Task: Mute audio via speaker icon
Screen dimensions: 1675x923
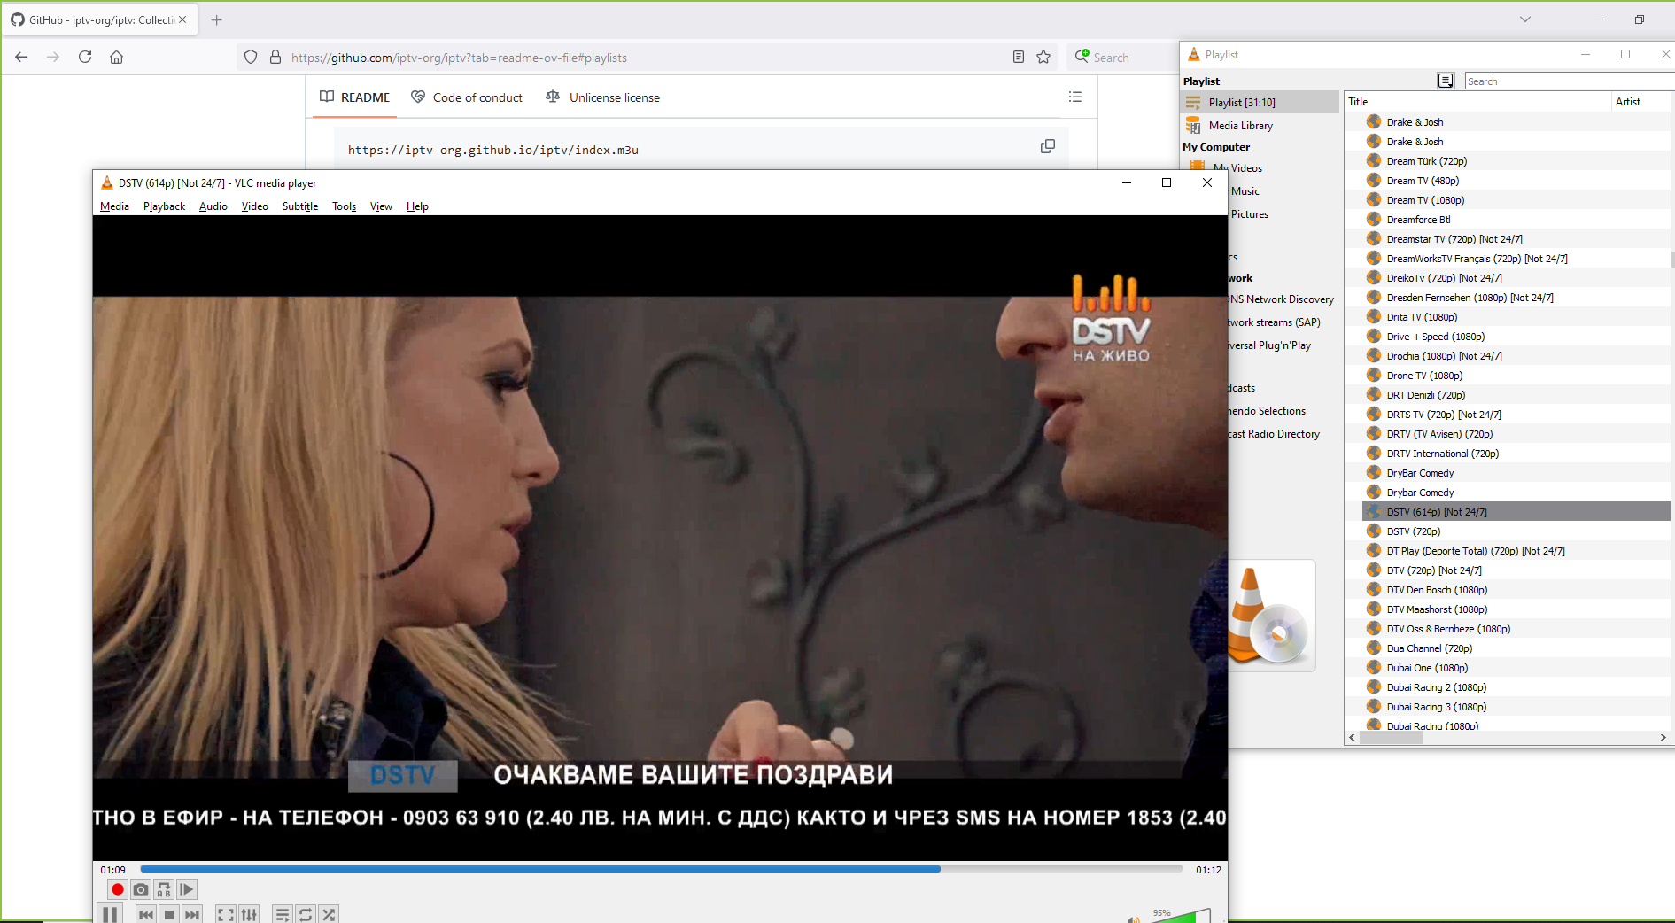Action: (x=1134, y=919)
